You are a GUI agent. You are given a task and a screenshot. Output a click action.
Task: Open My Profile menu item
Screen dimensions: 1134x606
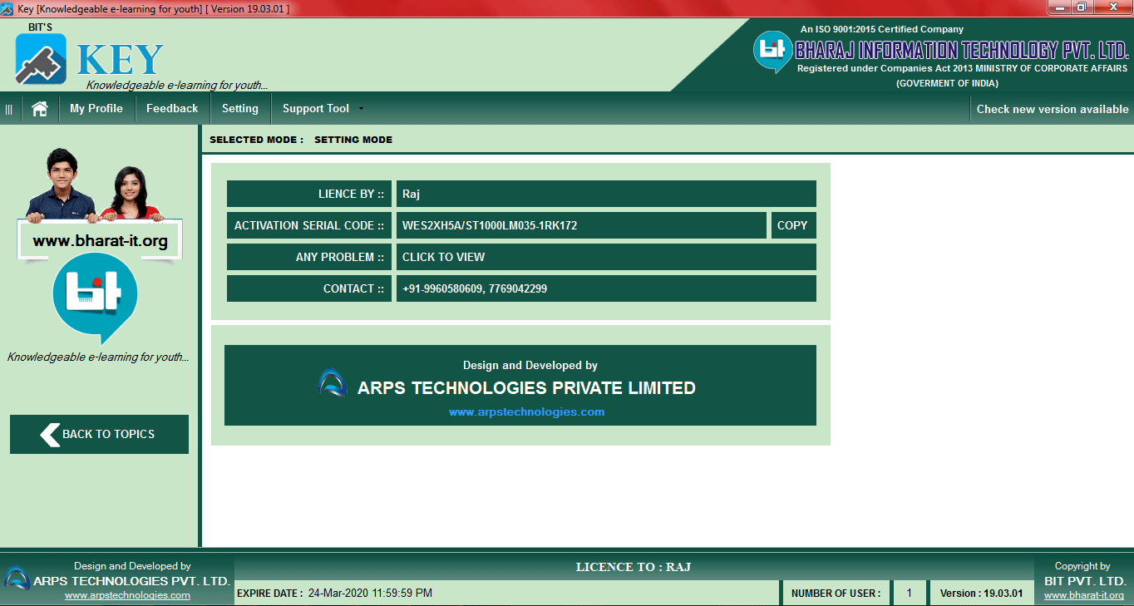click(96, 109)
